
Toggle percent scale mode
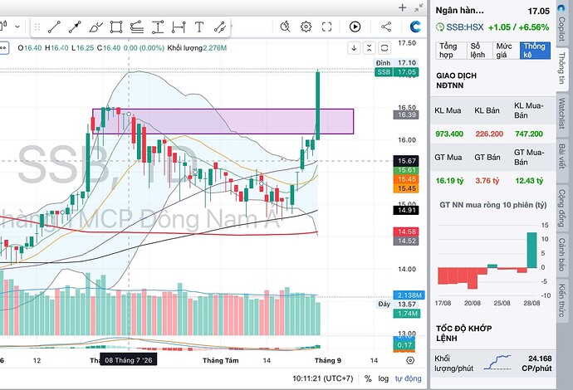pos(368,378)
